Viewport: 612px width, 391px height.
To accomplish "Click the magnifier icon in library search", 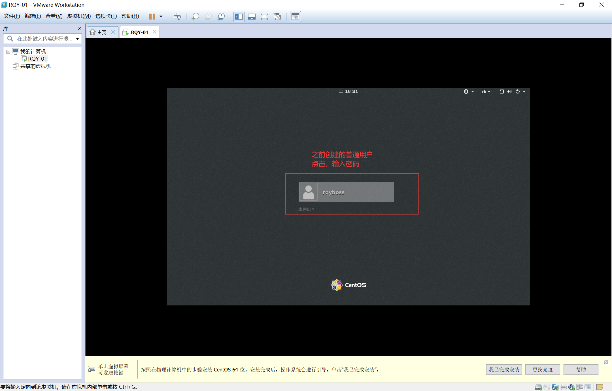I will click(x=10, y=39).
